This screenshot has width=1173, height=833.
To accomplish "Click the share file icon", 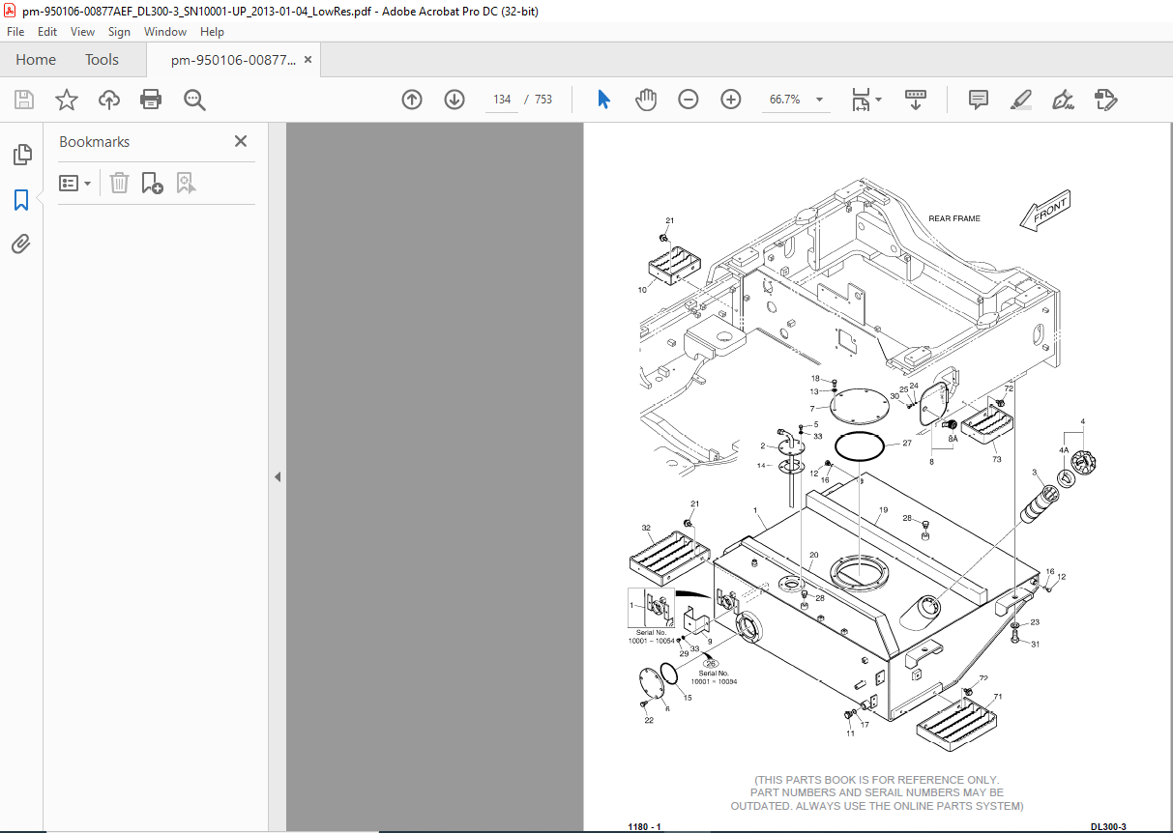I will click(1106, 100).
